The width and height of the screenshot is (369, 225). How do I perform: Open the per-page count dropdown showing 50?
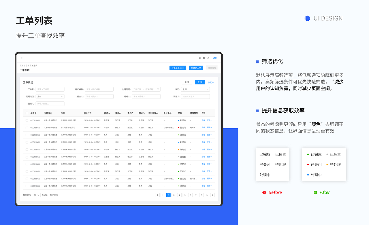click(x=36, y=195)
